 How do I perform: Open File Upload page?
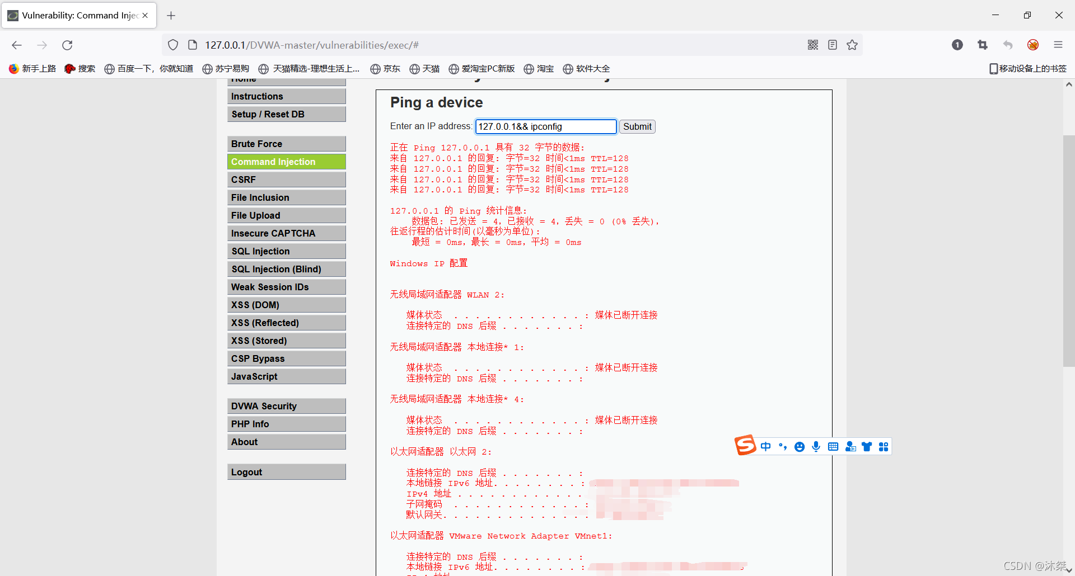pyautogui.click(x=287, y=215)
